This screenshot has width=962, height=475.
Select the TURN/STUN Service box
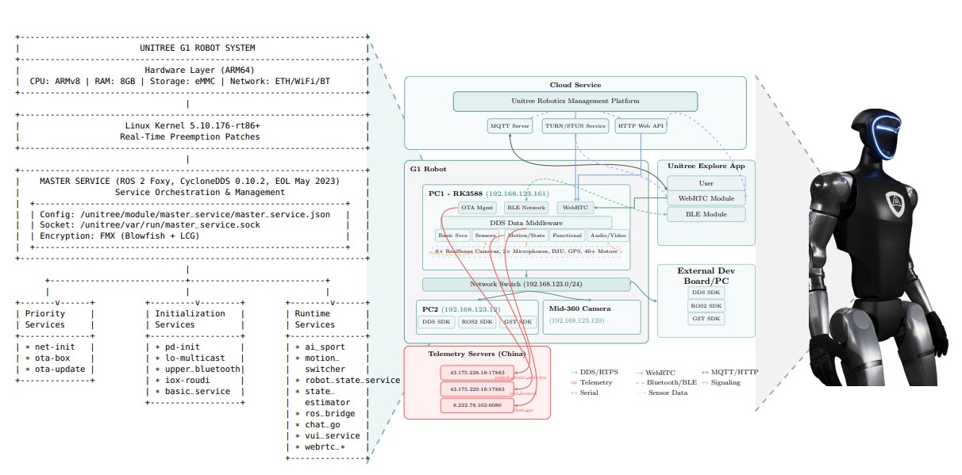pyautogui.click(x=575, y=126)
